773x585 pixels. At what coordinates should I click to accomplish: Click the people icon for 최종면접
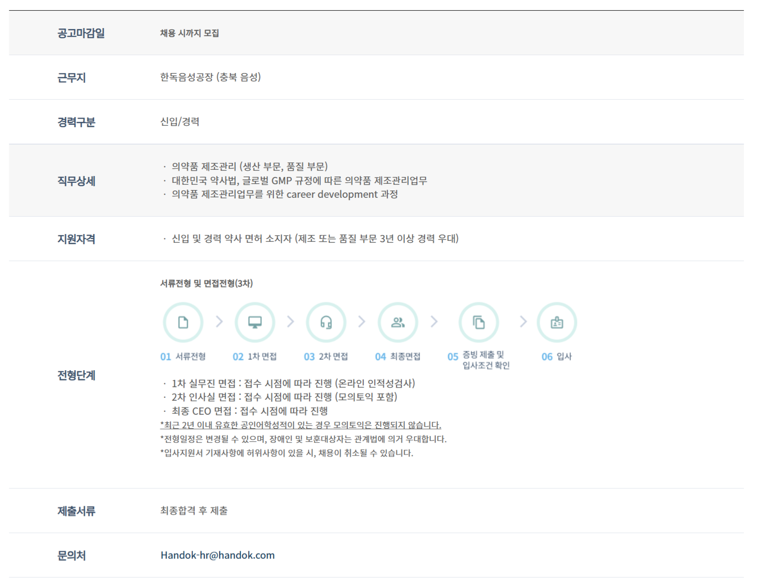[398, 322]
